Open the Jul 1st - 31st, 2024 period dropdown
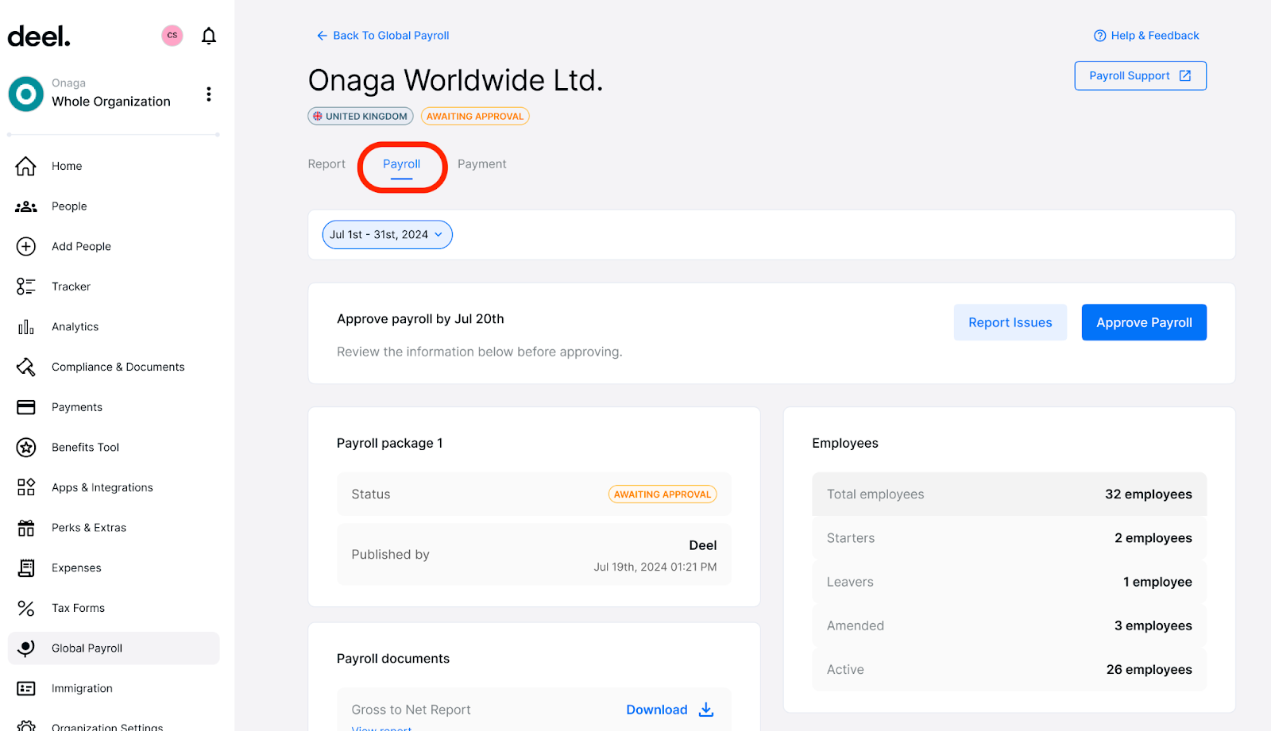 point(388,235)
